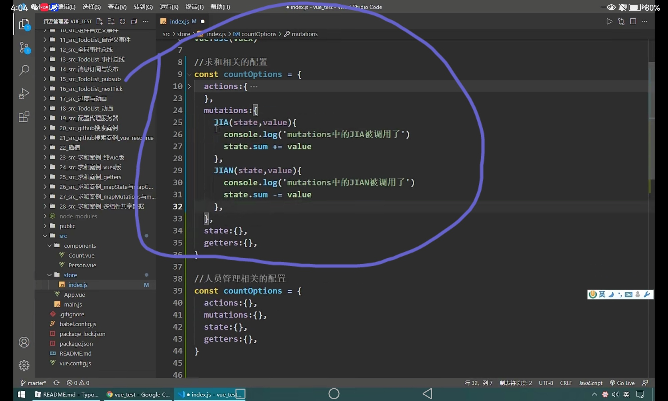Viewport: 668px width, 401px height.
Task: Open the Search view icon
Action: (x=24, y=70)
